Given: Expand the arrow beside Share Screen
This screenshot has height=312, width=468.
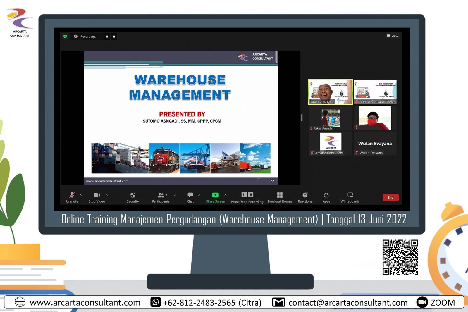Looking at the screenshot, I should click(226, 195).
